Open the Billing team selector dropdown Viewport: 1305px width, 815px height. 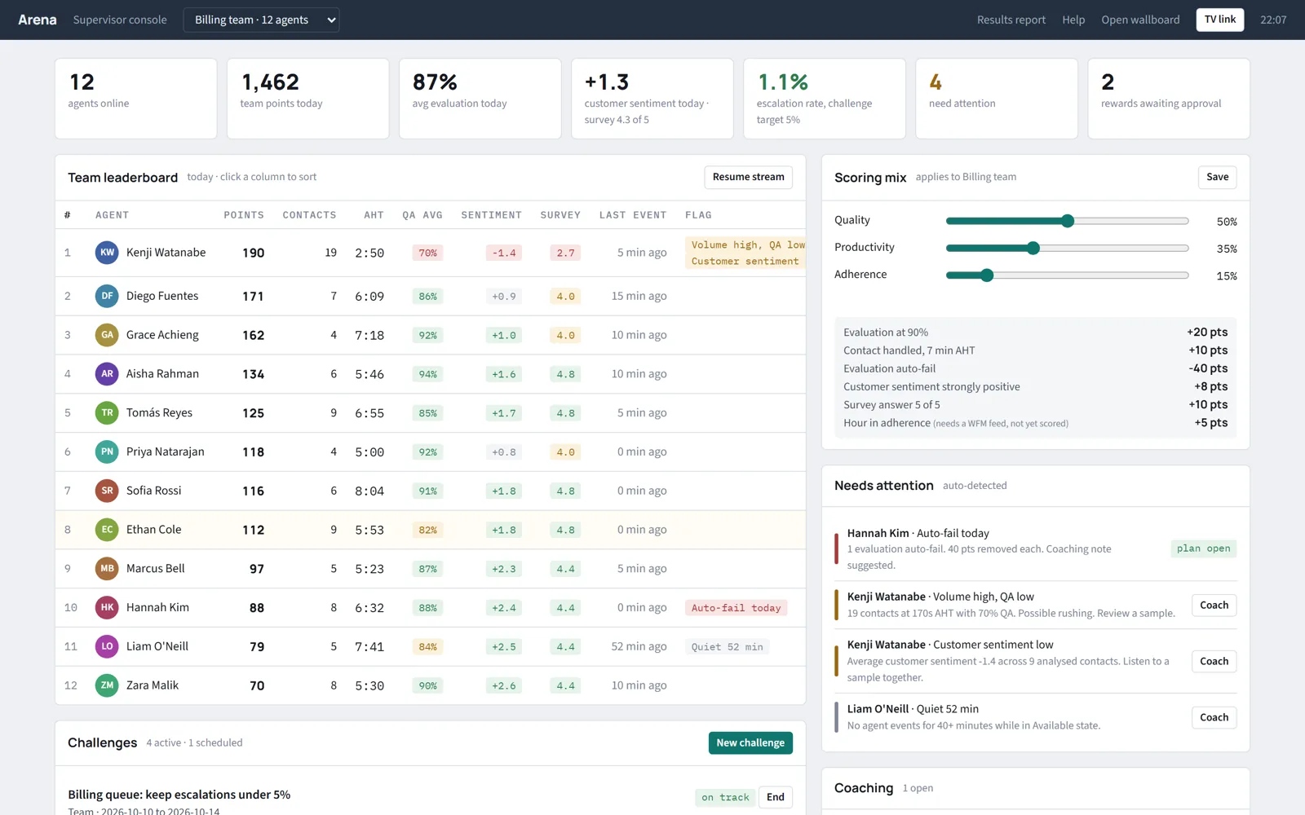click(261, 20)
